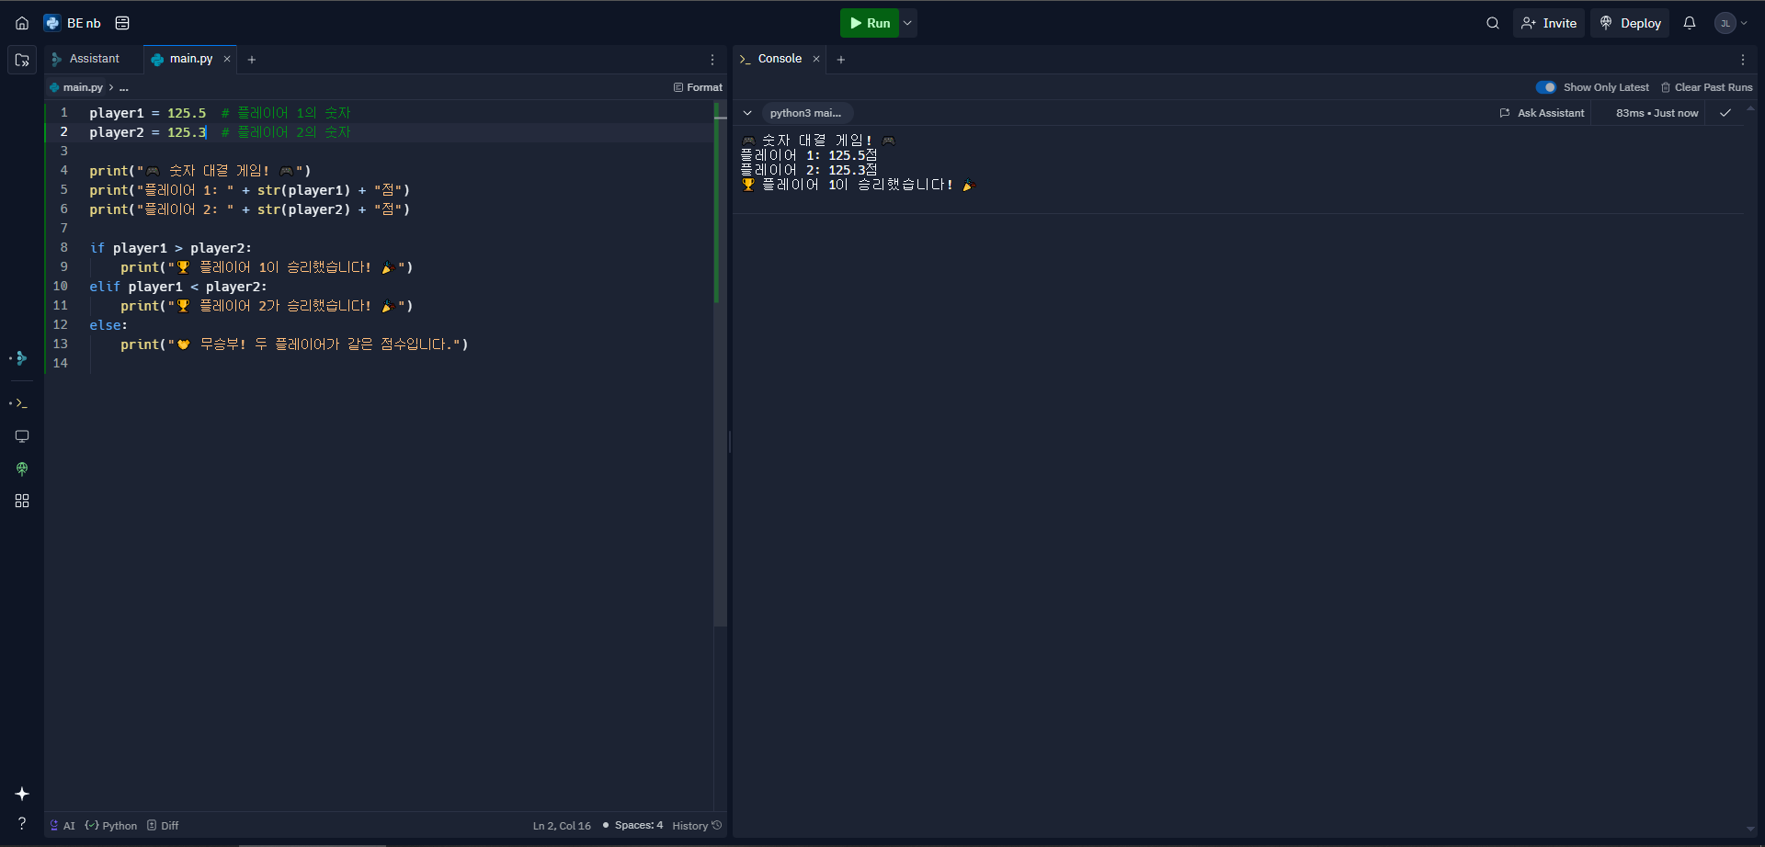Click the breadcrumb ellipsis after main.py
The image size is (1765, 847).
pyautogui.click(x=124, y=87)
